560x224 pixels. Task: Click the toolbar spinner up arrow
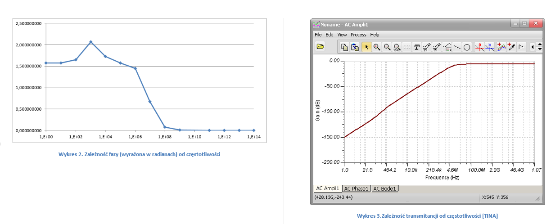(x=540, y=44)
